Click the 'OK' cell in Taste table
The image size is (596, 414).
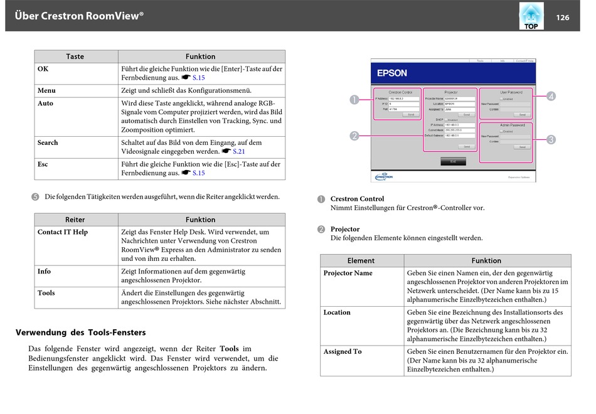tap(76, 74)
